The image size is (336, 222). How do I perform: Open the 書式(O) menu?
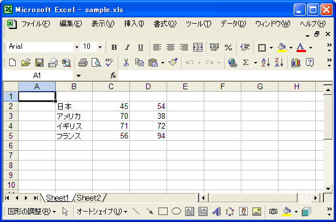(x=165, y=24)
